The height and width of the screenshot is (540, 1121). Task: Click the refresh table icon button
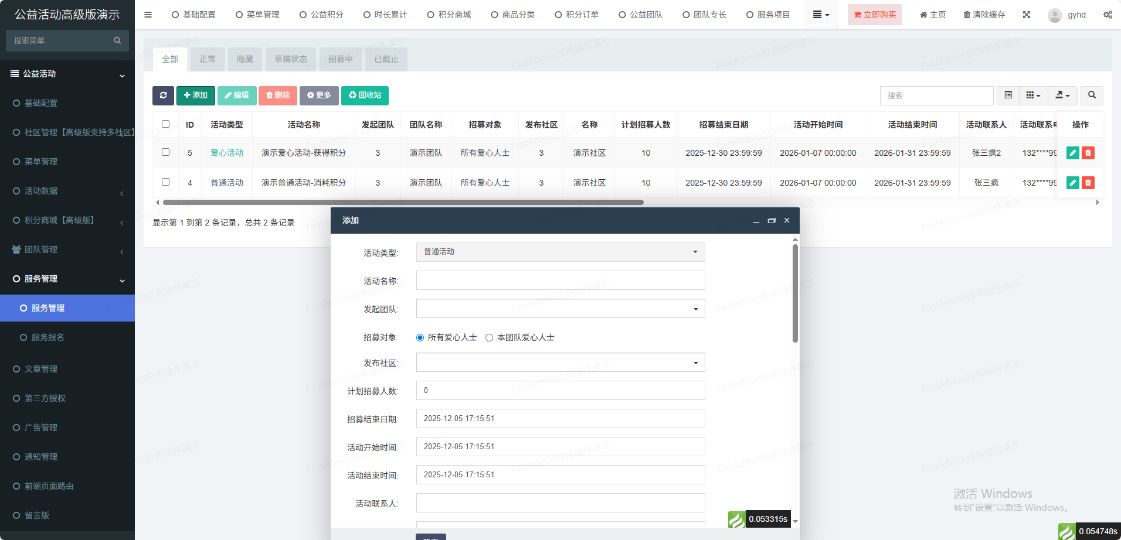pyautogui.click(x=163, y=95)
